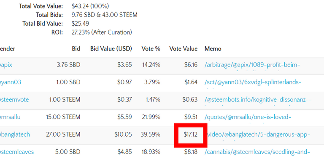
Task: Click the highlighted $17.12 vote value
Action: click(x=191, y=134)
